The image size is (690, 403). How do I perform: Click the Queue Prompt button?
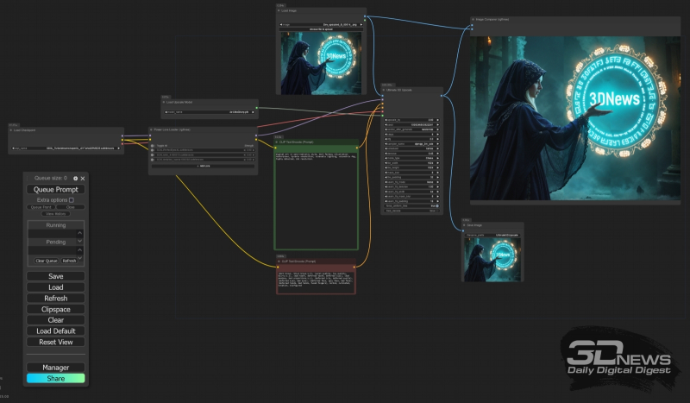pyautogui.click(x=55, y=189)
